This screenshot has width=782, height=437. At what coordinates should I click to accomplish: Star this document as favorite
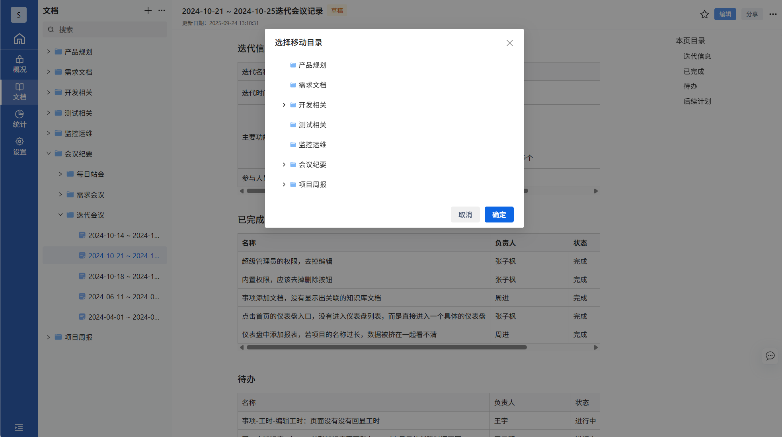pos(704,14)
